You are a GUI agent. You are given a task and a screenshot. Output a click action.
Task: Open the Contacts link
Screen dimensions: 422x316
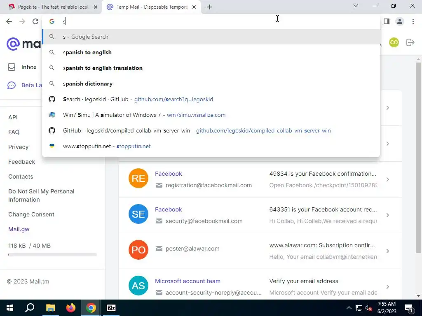click(x=21, y=176)
